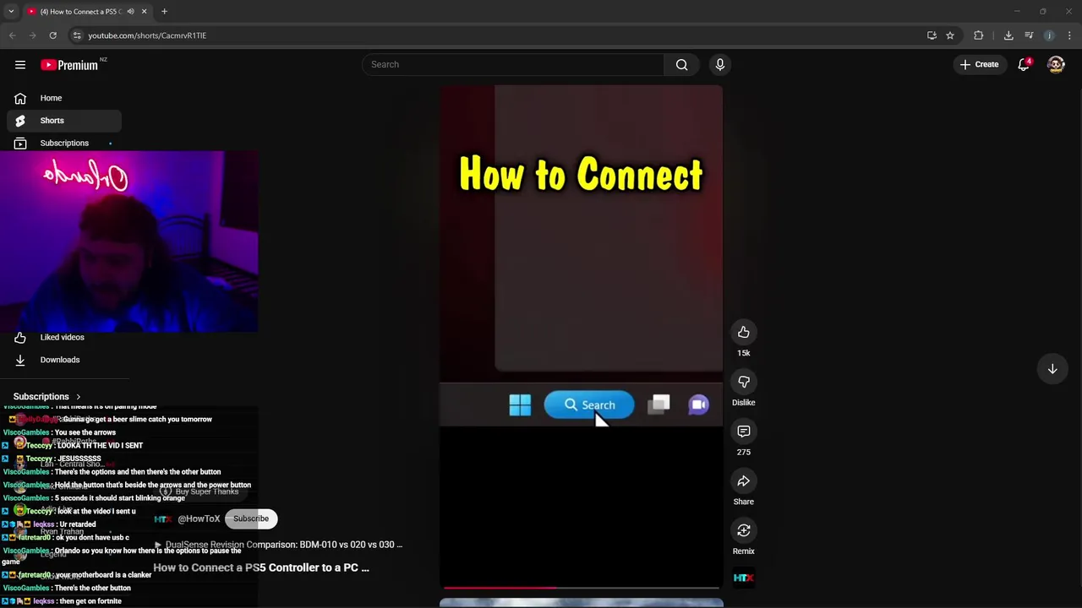1082x608 pixels.
Task: Install app icon in address bar
Action: point(932,35)
